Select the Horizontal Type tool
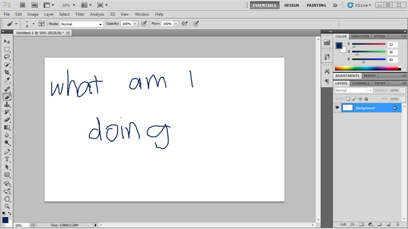408x229 pixels. tap(7, 159)
